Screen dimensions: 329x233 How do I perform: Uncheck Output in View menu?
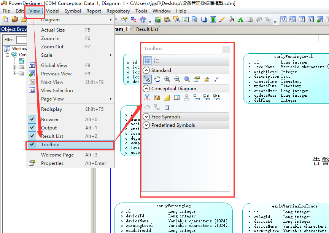tap(71, 128)
